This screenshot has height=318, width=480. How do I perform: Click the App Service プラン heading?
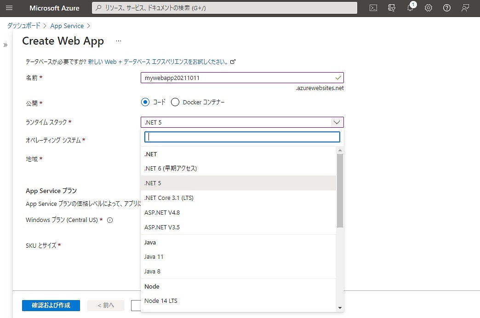coord(51,191)
